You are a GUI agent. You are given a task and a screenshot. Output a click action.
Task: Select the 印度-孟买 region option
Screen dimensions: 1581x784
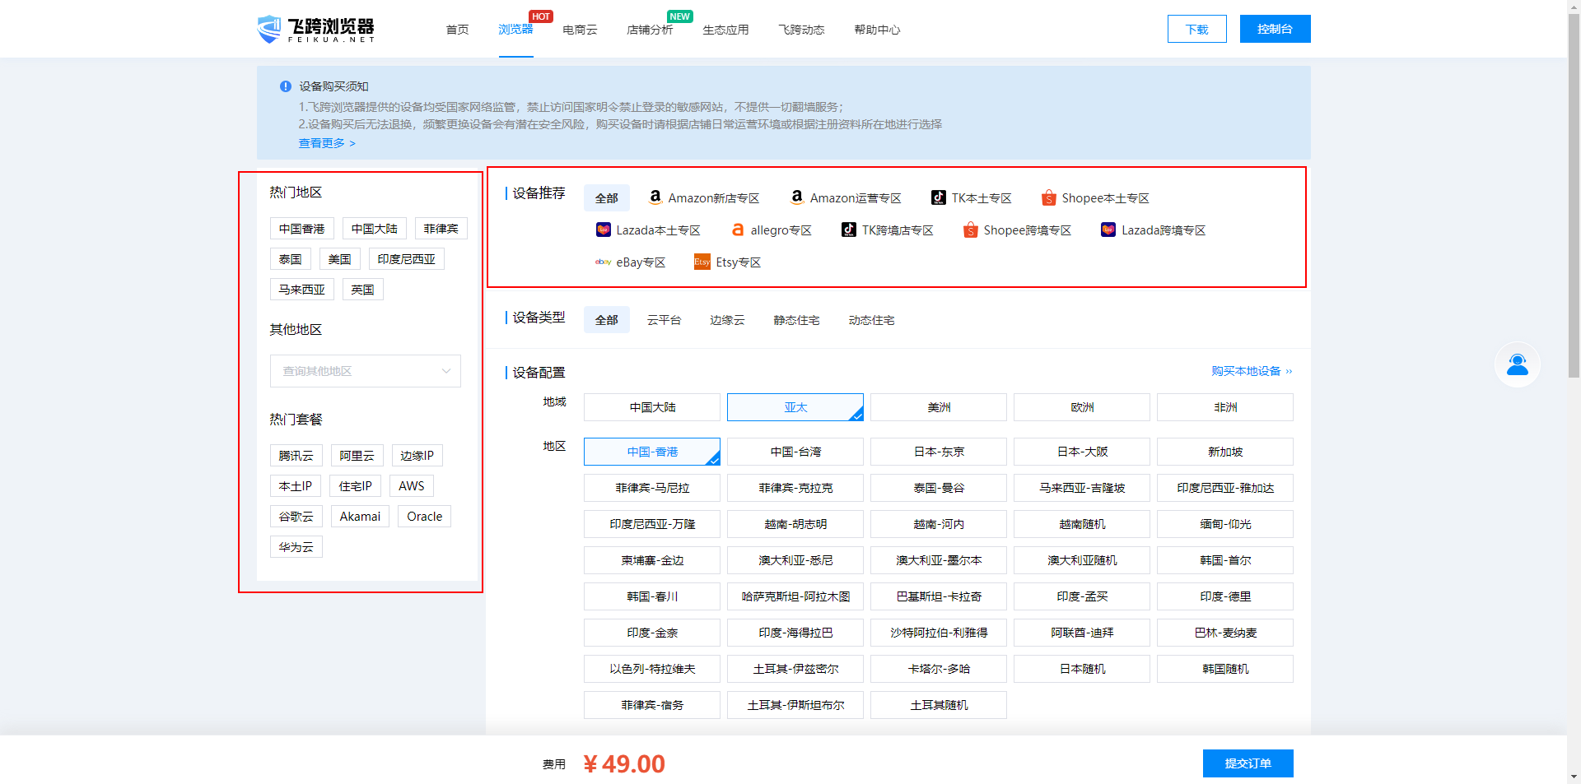[x=1082, y=596]
